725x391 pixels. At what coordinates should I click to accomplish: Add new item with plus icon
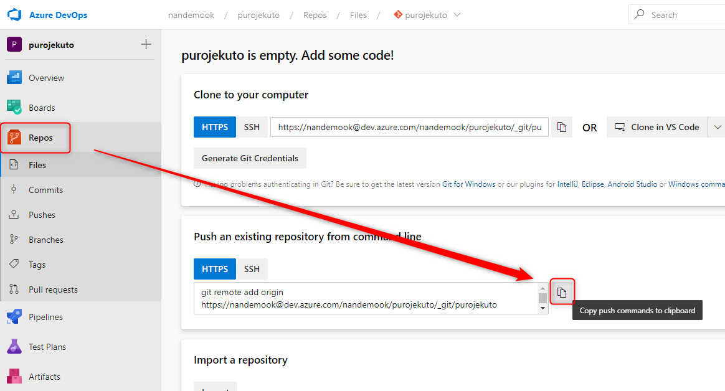(146, 44)
